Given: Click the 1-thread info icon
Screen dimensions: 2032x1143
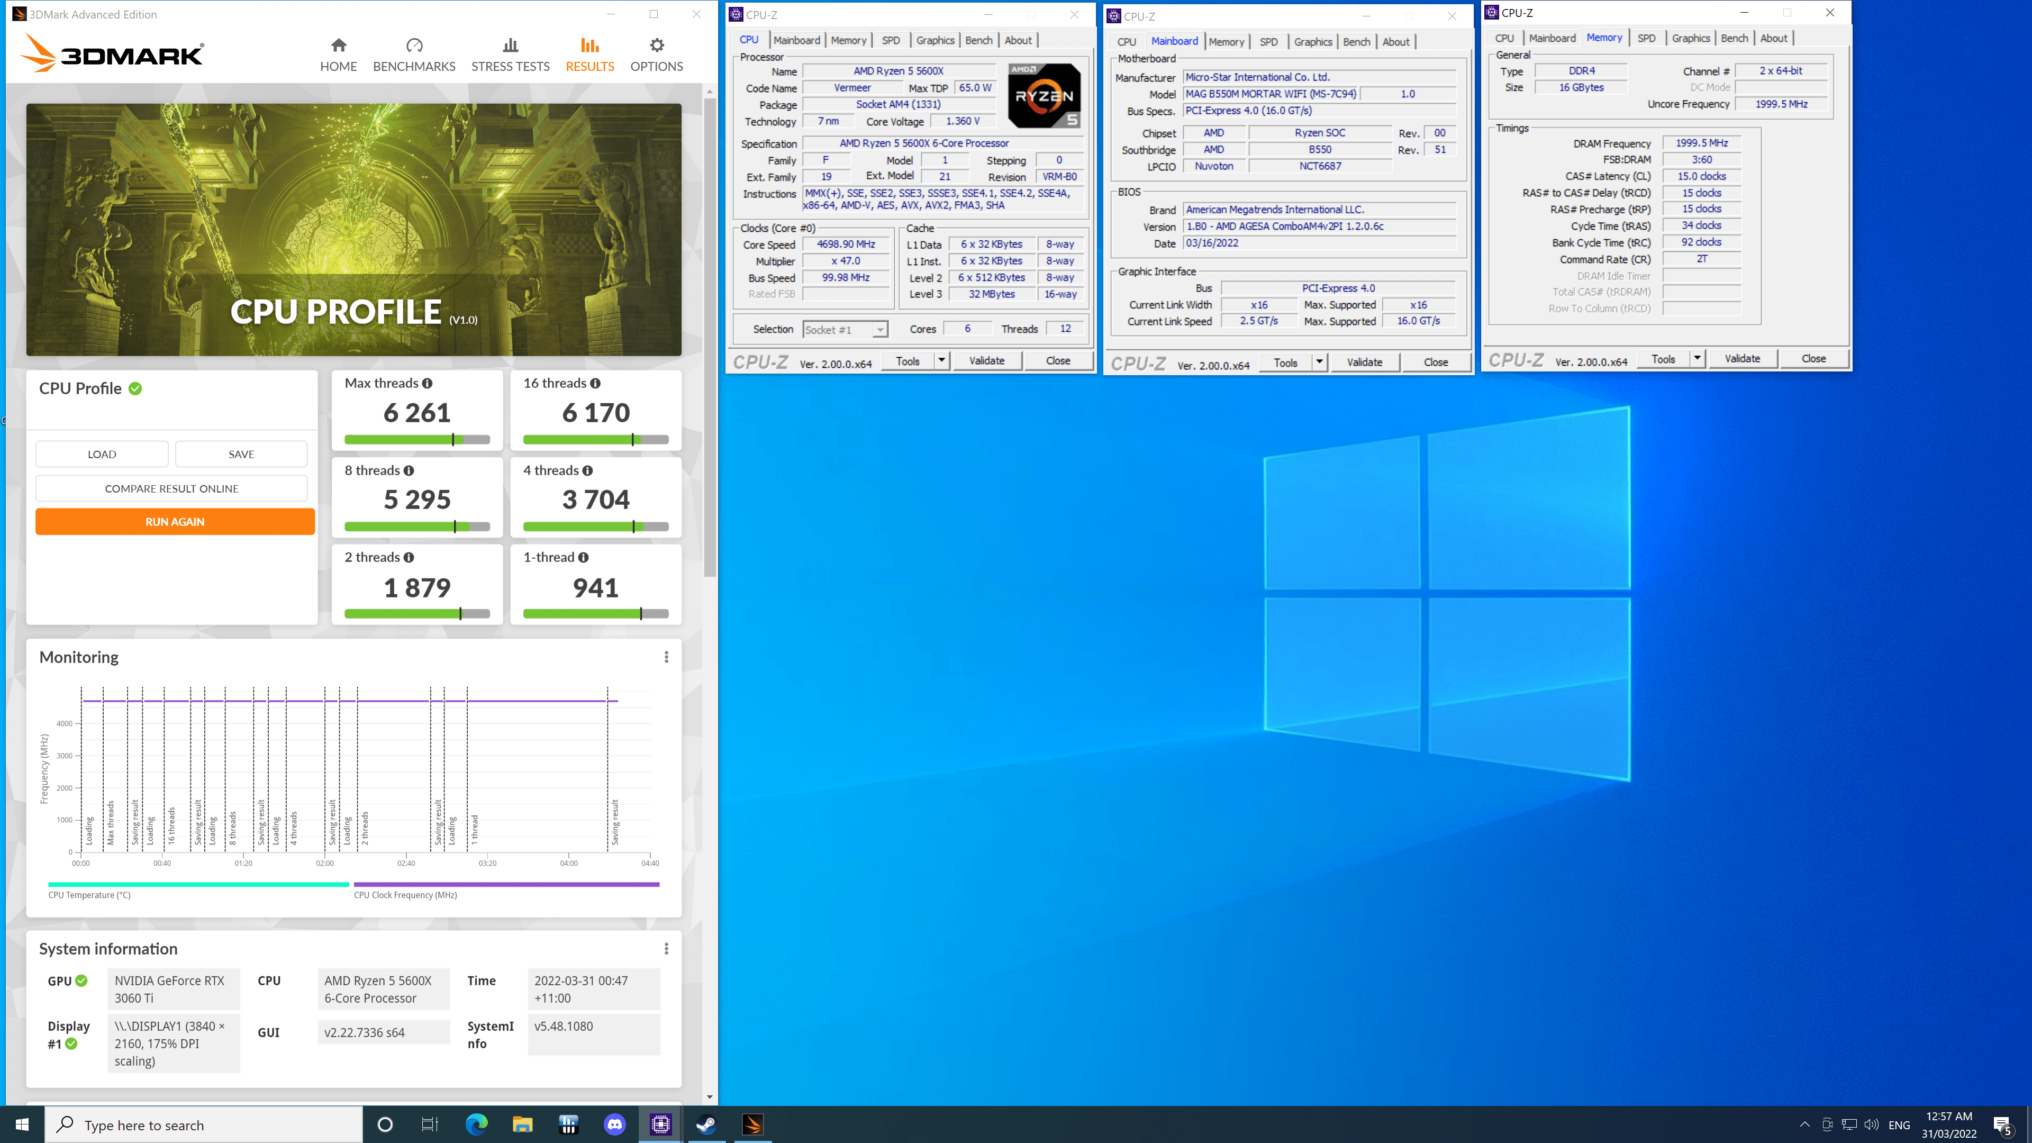Looking at the screenshot, I should click(x=583, y=558).
